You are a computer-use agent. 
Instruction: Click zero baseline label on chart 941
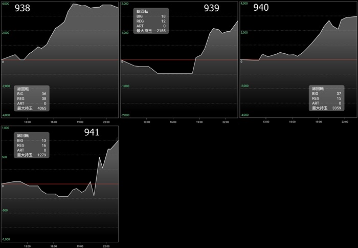tap(3, 186)
